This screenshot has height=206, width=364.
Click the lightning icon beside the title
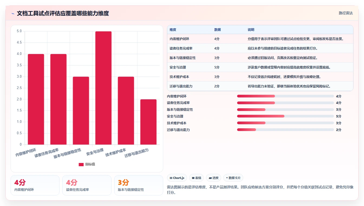pos(13,14)
